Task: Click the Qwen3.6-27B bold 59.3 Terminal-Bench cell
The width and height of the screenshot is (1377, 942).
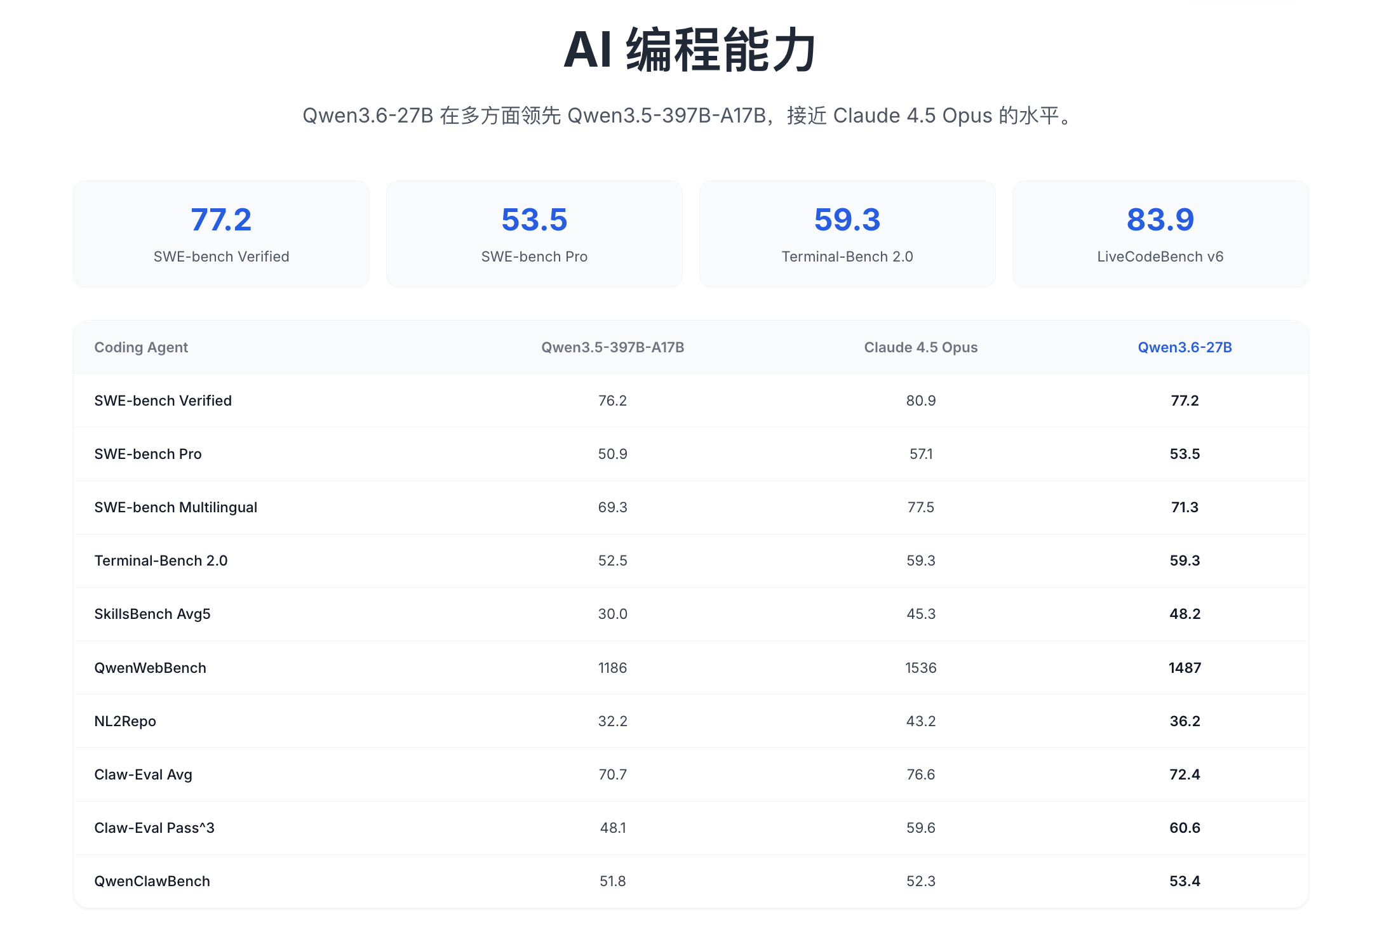Action: point(1185,561)
